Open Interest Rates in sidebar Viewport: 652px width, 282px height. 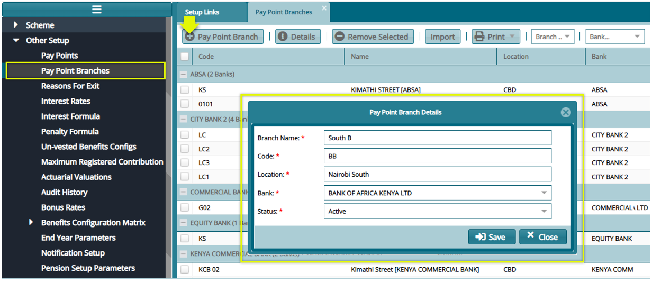tap(66, 101)
